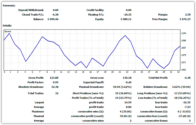Click the largest profit trade value 14.59

point(128,102)
